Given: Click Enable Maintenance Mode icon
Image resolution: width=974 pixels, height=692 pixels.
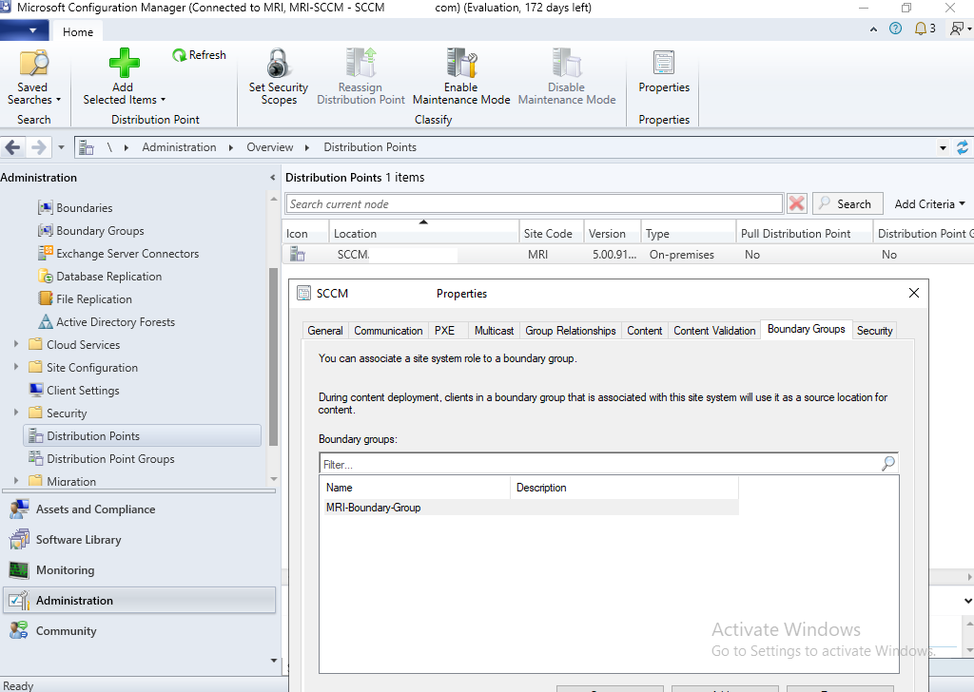Looking at the screenshot, I should [461, 64].
